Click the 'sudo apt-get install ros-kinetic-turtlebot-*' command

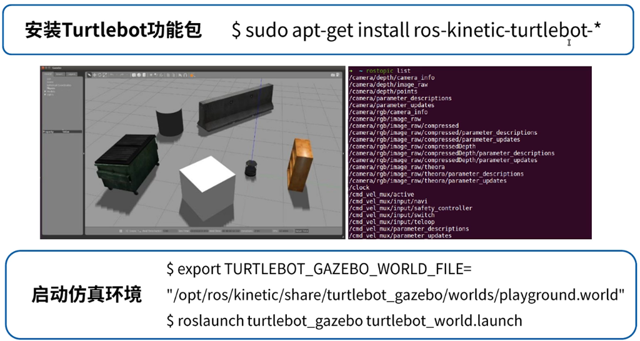(416, 30)
